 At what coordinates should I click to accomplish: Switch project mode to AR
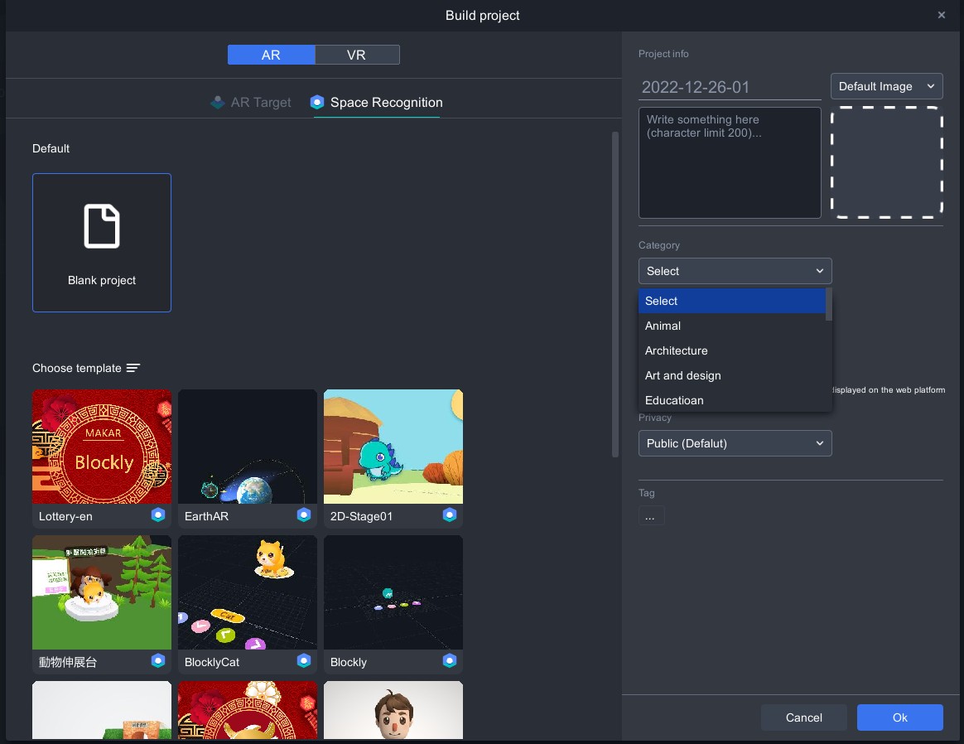tap(271, 55)
